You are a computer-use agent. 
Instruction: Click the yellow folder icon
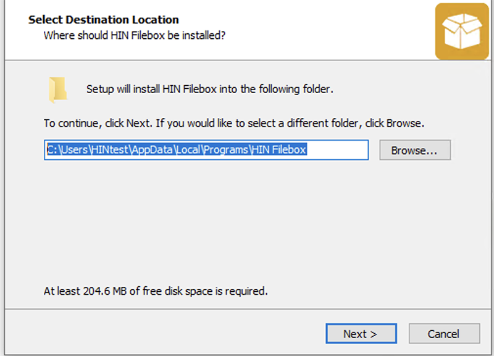pyautogui.click(x=57, y=89)
